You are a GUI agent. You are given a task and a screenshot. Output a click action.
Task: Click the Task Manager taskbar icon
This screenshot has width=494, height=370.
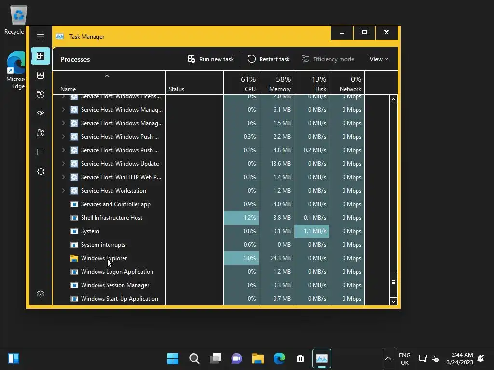tap(322, 358)
